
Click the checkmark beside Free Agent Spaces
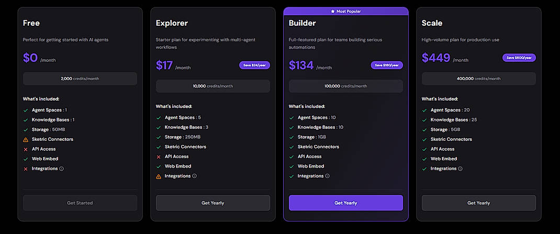26,110
